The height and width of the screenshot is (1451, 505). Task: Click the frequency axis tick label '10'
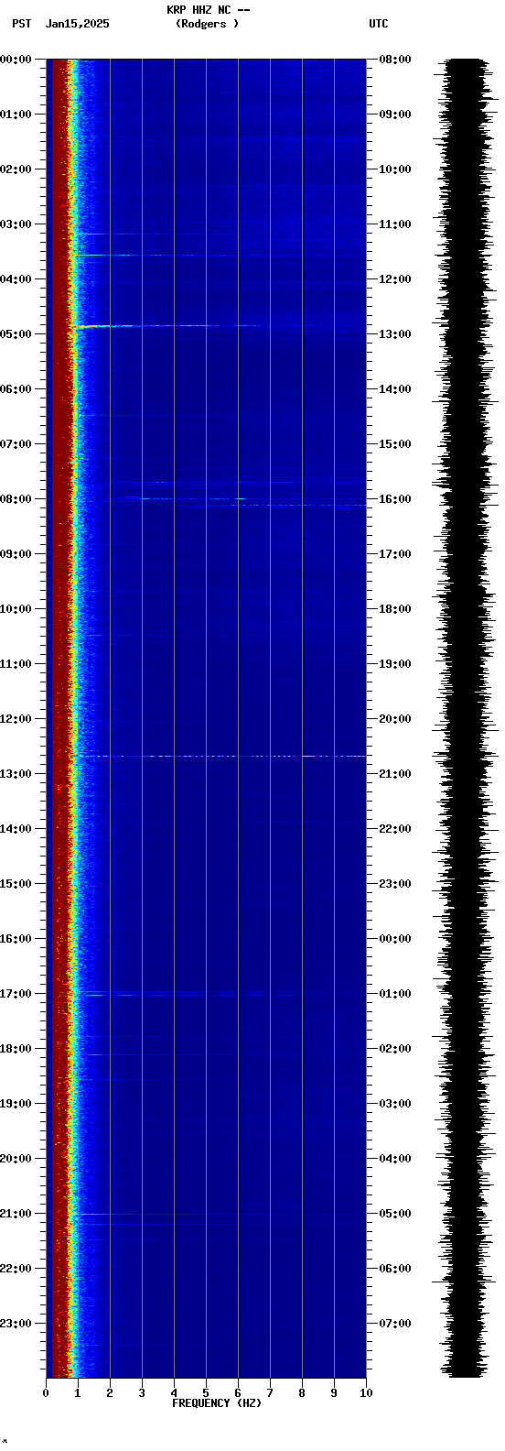[x=366, y=1393]
